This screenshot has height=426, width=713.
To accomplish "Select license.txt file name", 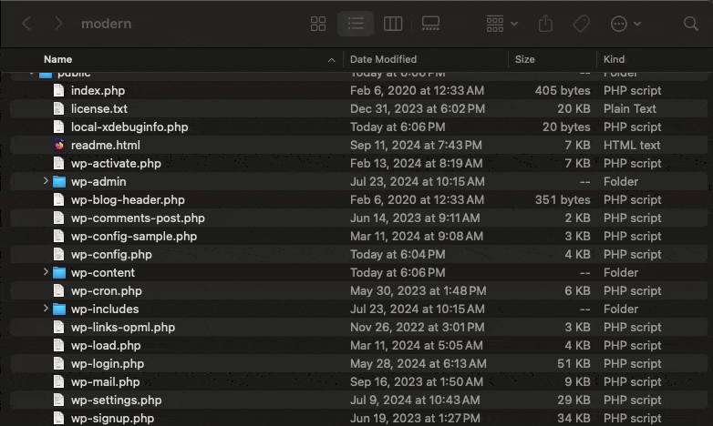I will [x=99, y=109].
